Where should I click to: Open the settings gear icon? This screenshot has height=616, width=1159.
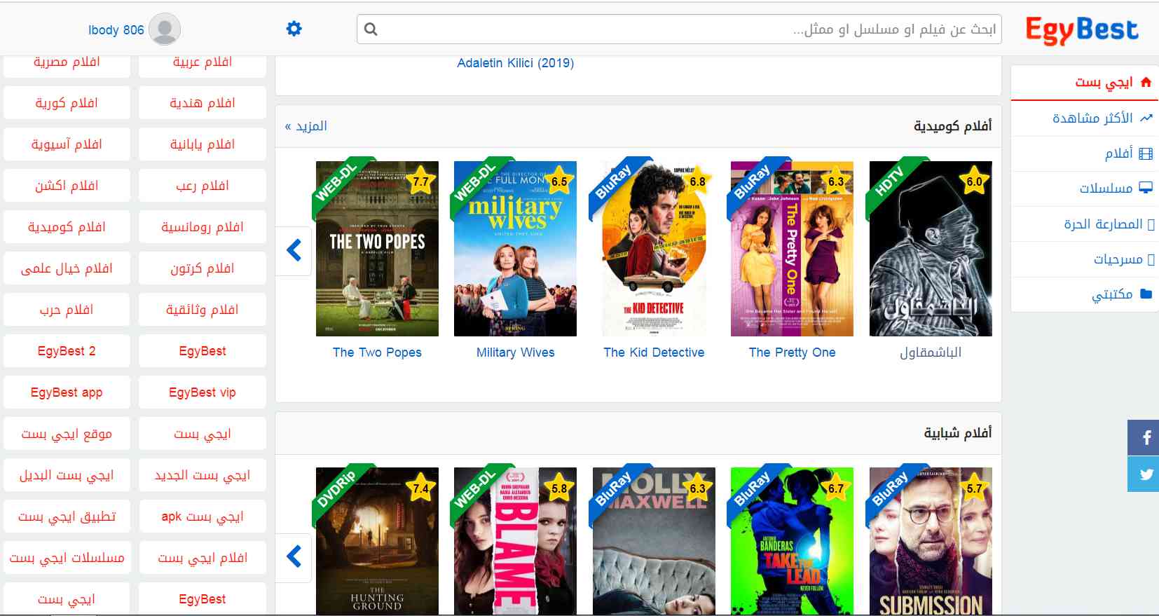click(294, 29)
